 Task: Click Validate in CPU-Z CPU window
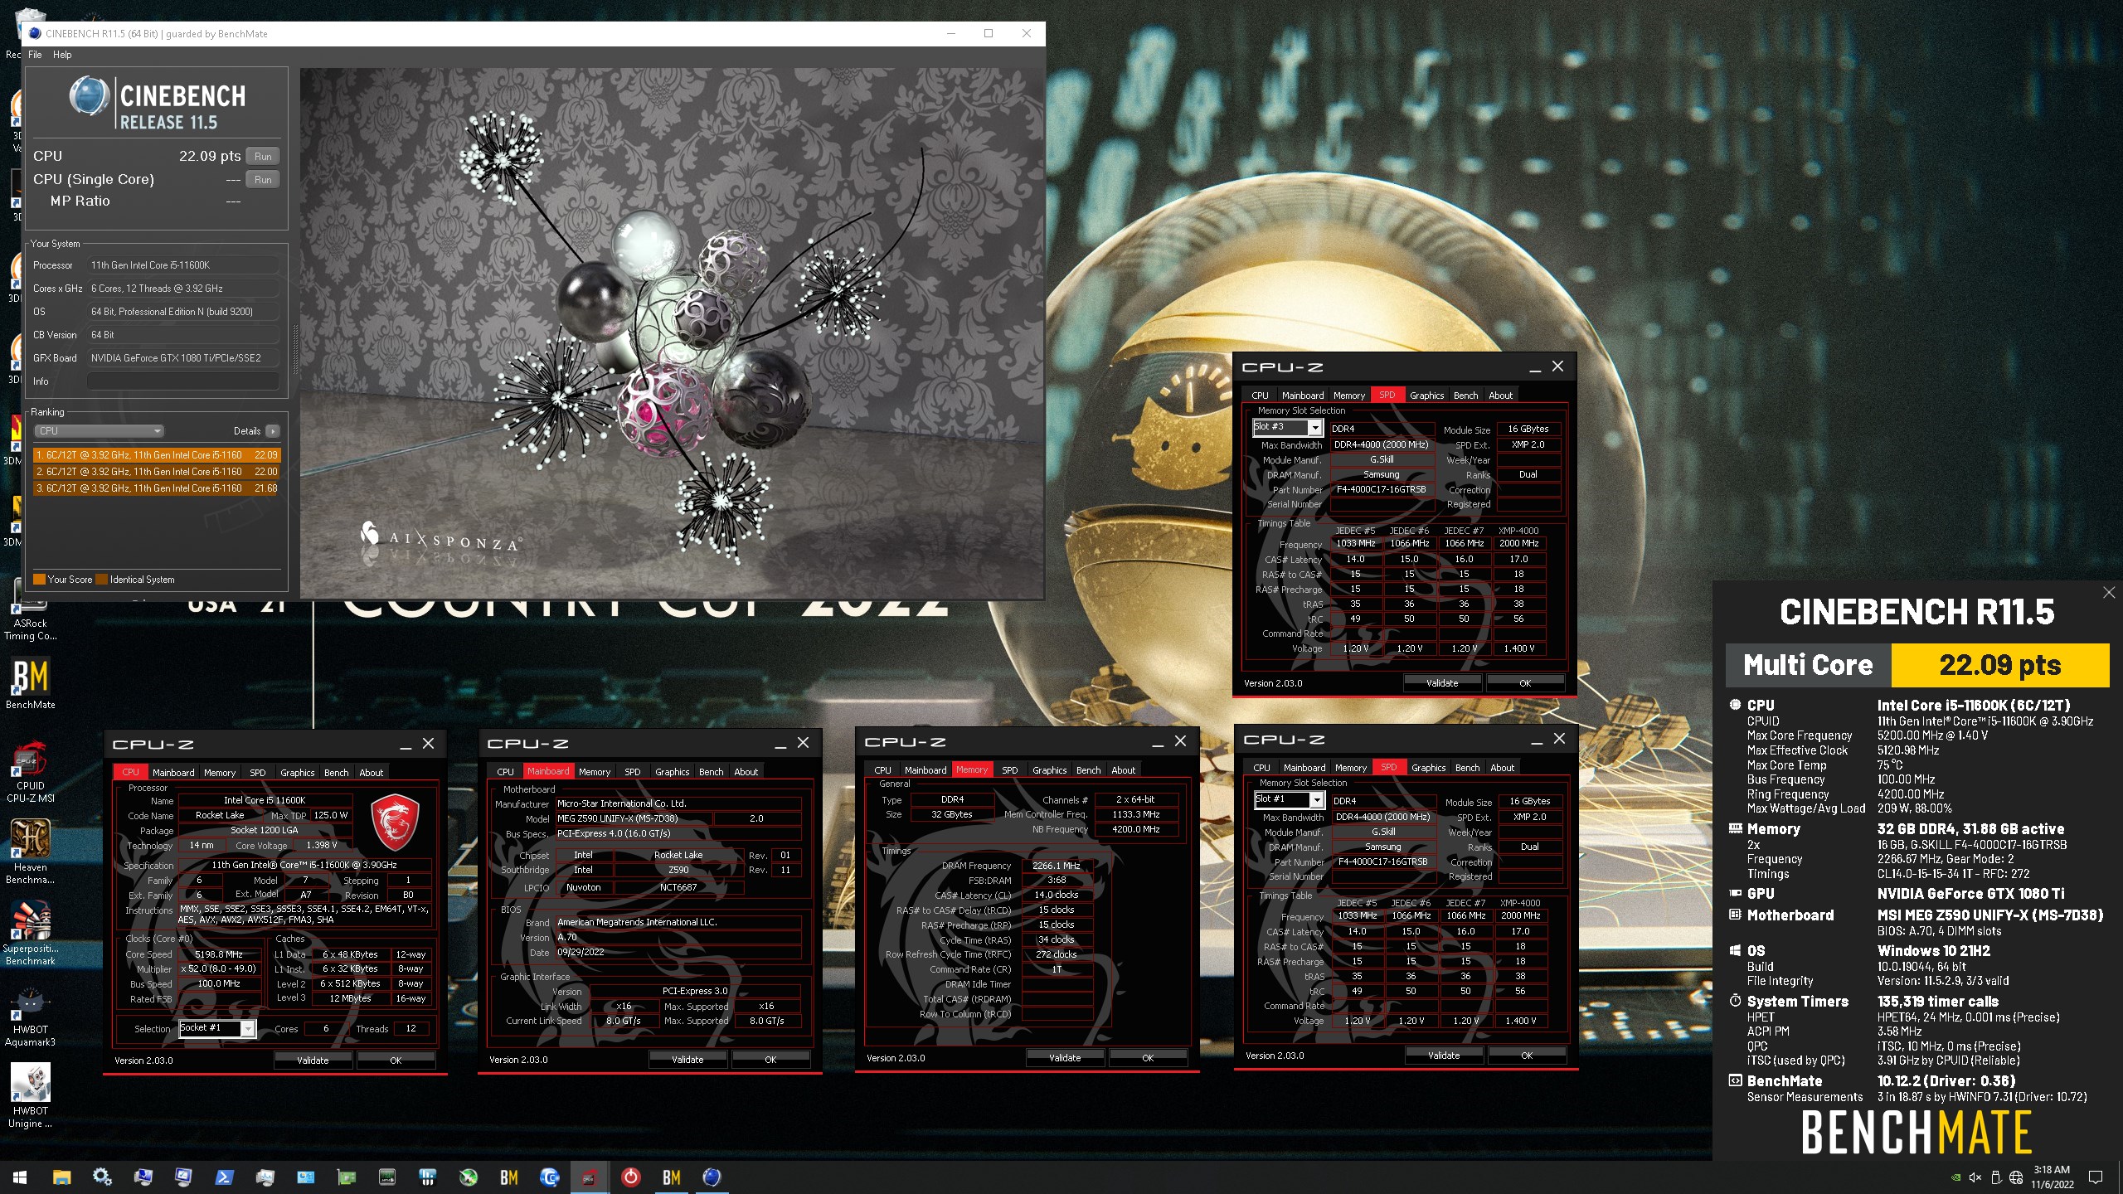coord(313,1061)
